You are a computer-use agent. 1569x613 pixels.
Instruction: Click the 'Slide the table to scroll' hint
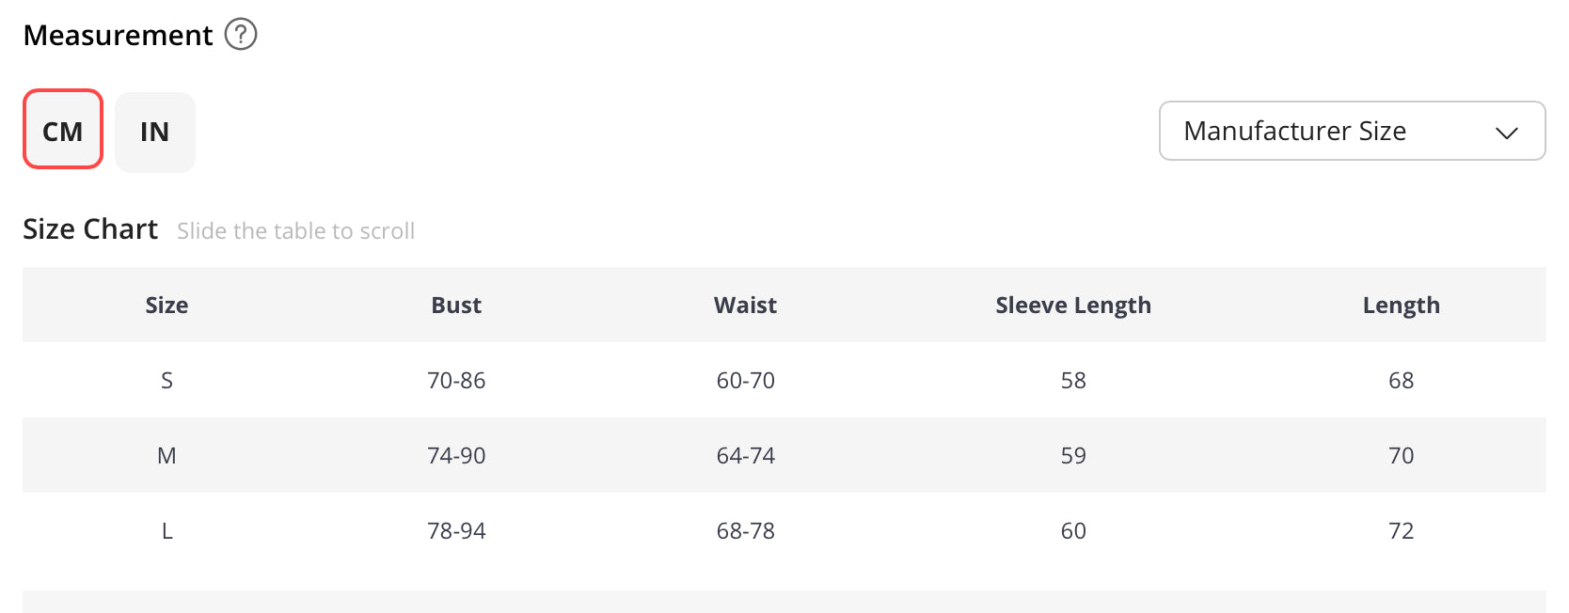[295, 231]
